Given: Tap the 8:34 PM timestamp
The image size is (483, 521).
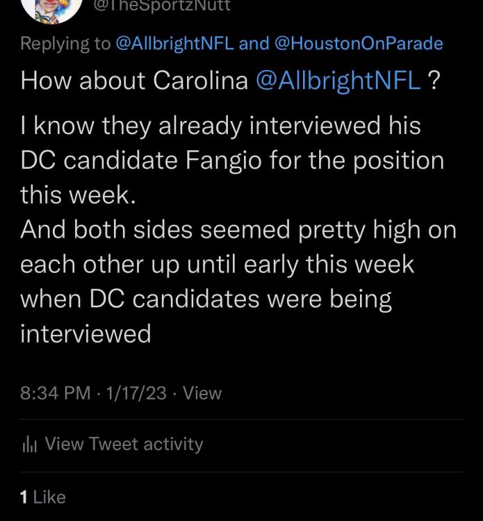Looking at the screenshot, I should (x=56, y=393).
